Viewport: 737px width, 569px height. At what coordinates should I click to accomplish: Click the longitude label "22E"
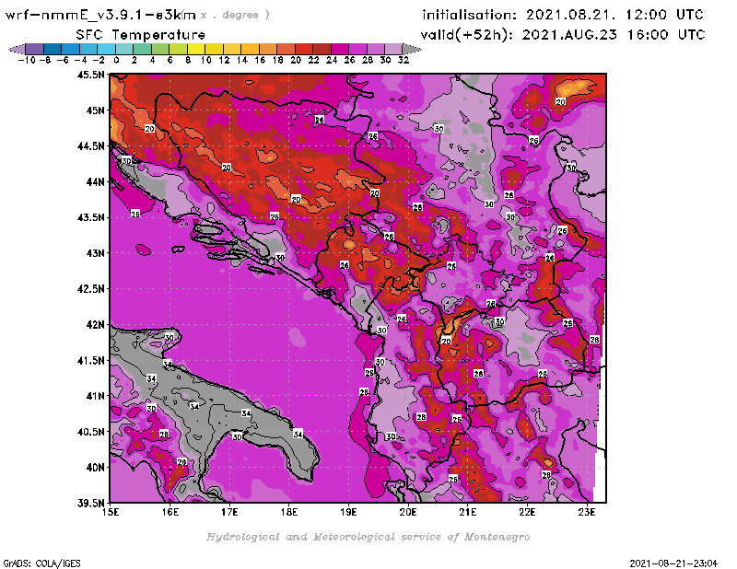[527, 512]
